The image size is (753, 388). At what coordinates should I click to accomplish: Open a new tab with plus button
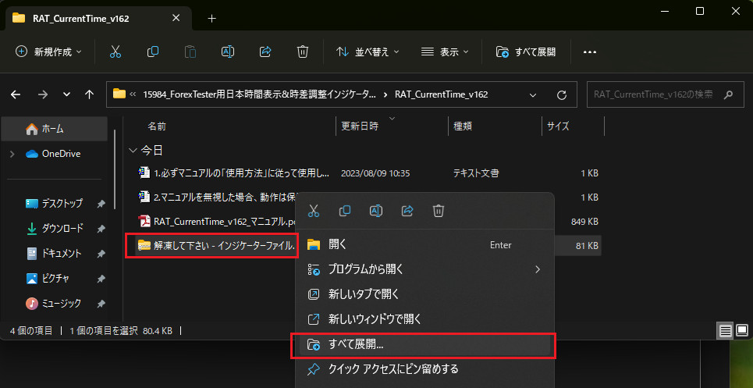click(211, 18)
